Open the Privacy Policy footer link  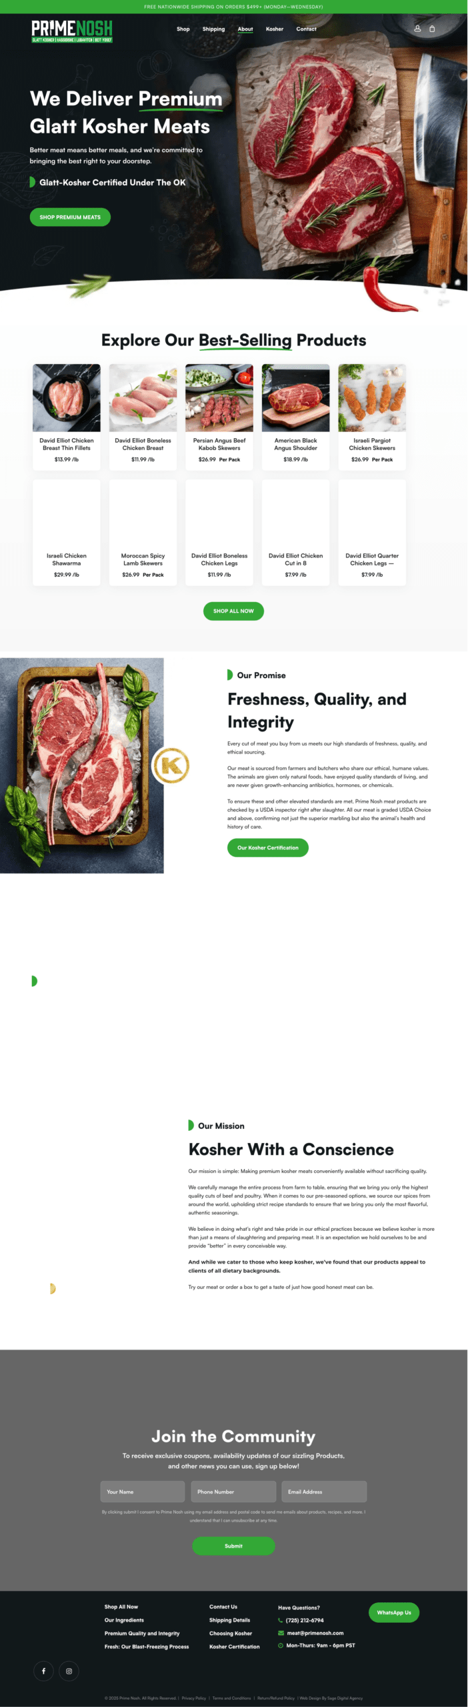pos(194,1698)
